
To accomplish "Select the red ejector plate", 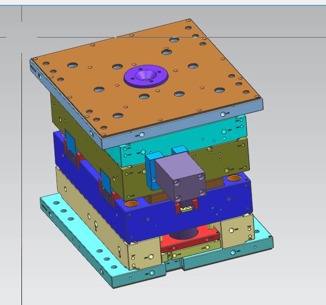I will pyautogui.click(x=189, y=237).
